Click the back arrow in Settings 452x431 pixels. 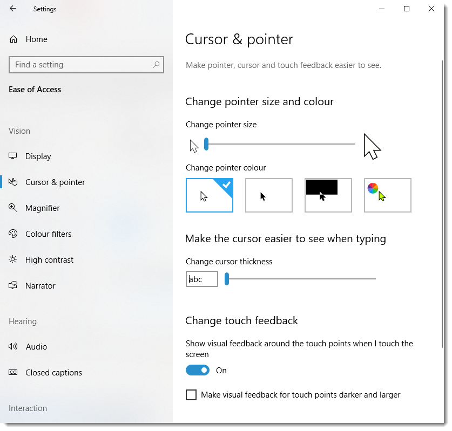pos(13,9)
